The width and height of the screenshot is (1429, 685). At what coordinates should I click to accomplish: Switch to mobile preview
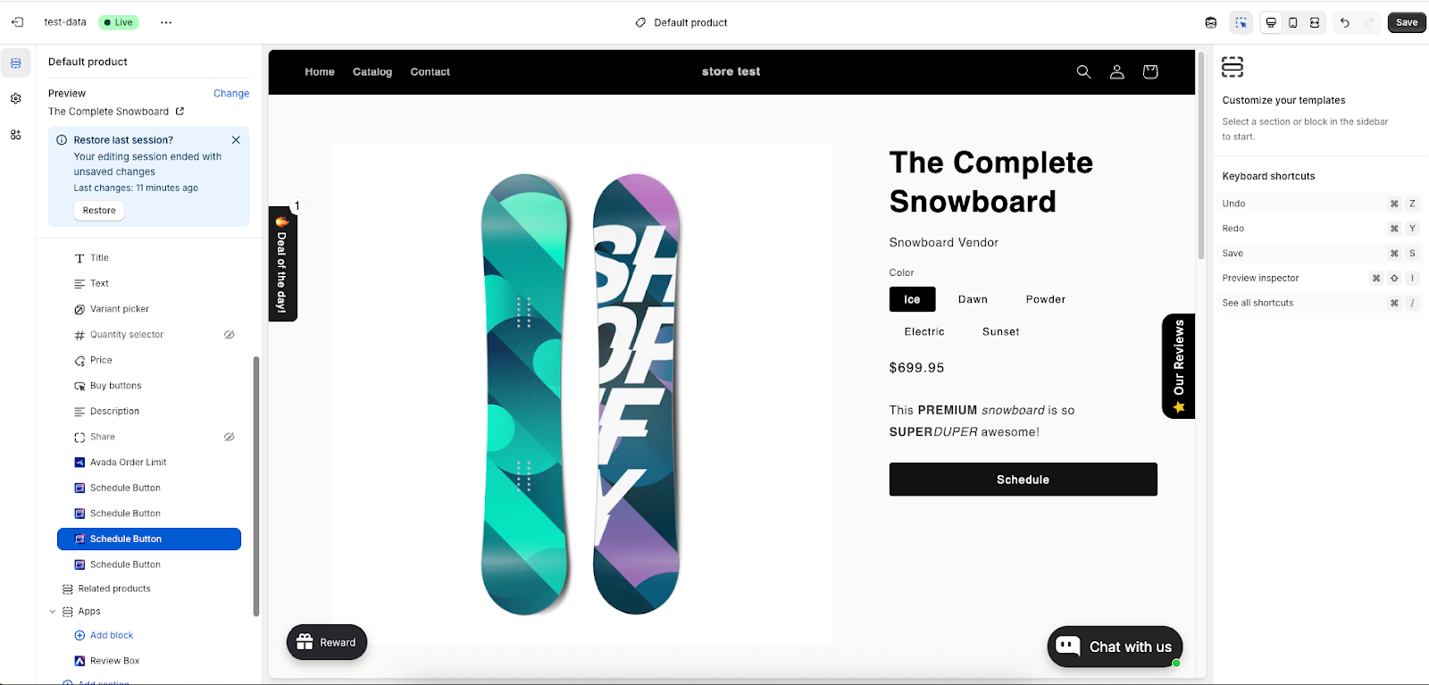pyautogui.click(x=1292, y=22)
